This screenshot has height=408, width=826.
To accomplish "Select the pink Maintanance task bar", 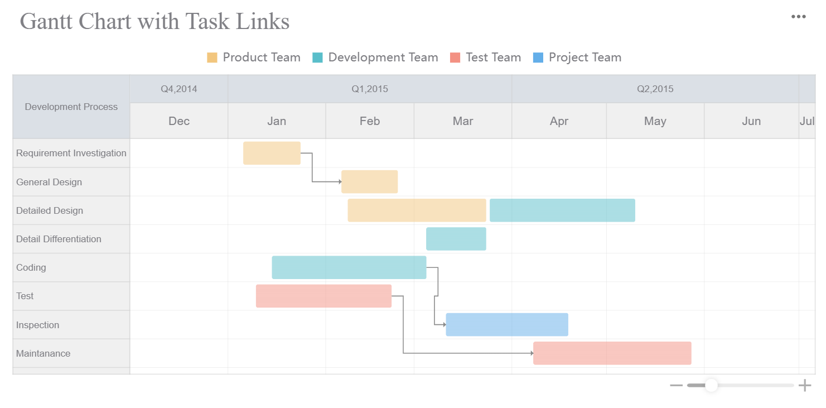I will coord(612,353).
